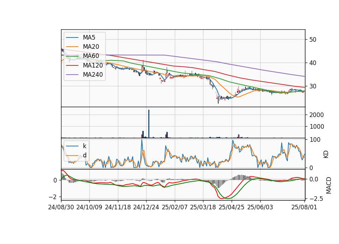
Task: Click the MACD vertical axis title
Action: pyautogui.click(x=328, y=186)
